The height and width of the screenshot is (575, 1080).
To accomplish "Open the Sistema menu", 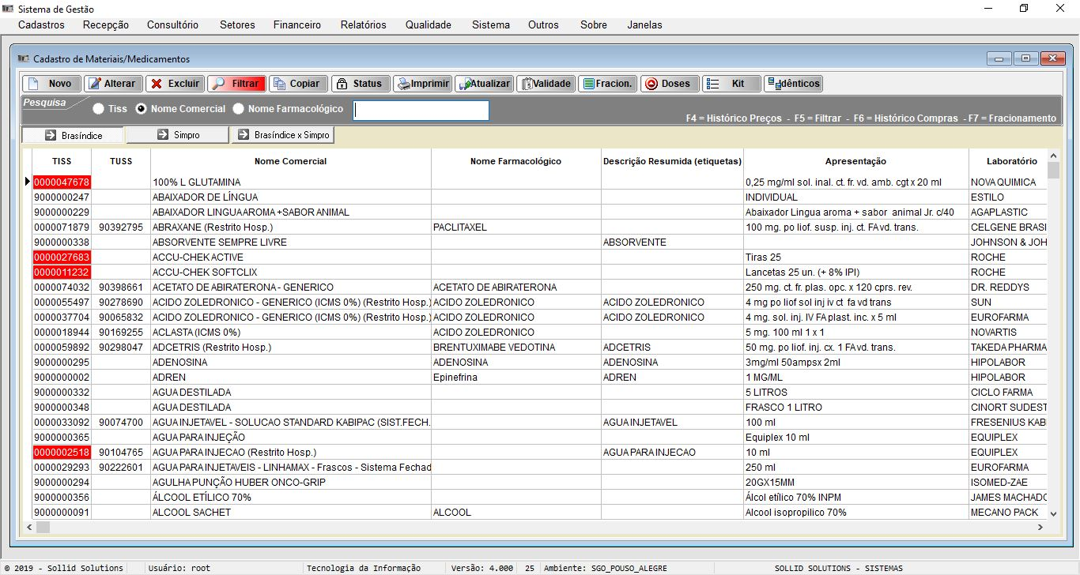I will (x=491, y=24).
